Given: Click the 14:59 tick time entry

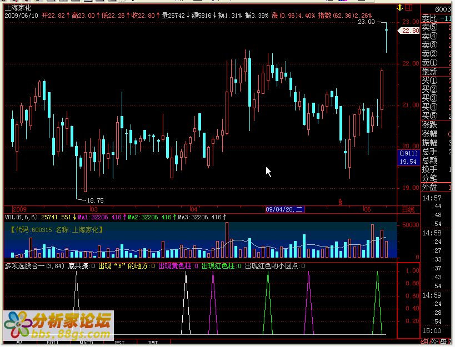Looking at the screenshot, I should point(432,295).
